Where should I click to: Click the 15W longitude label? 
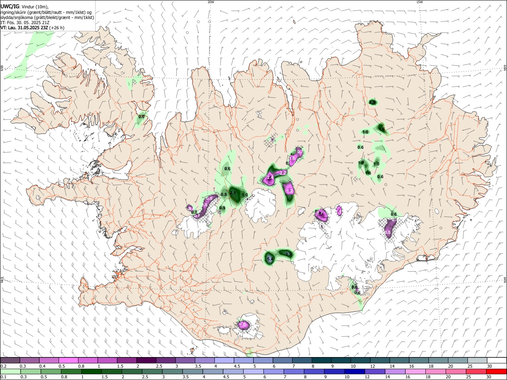[x=419, y=2]
